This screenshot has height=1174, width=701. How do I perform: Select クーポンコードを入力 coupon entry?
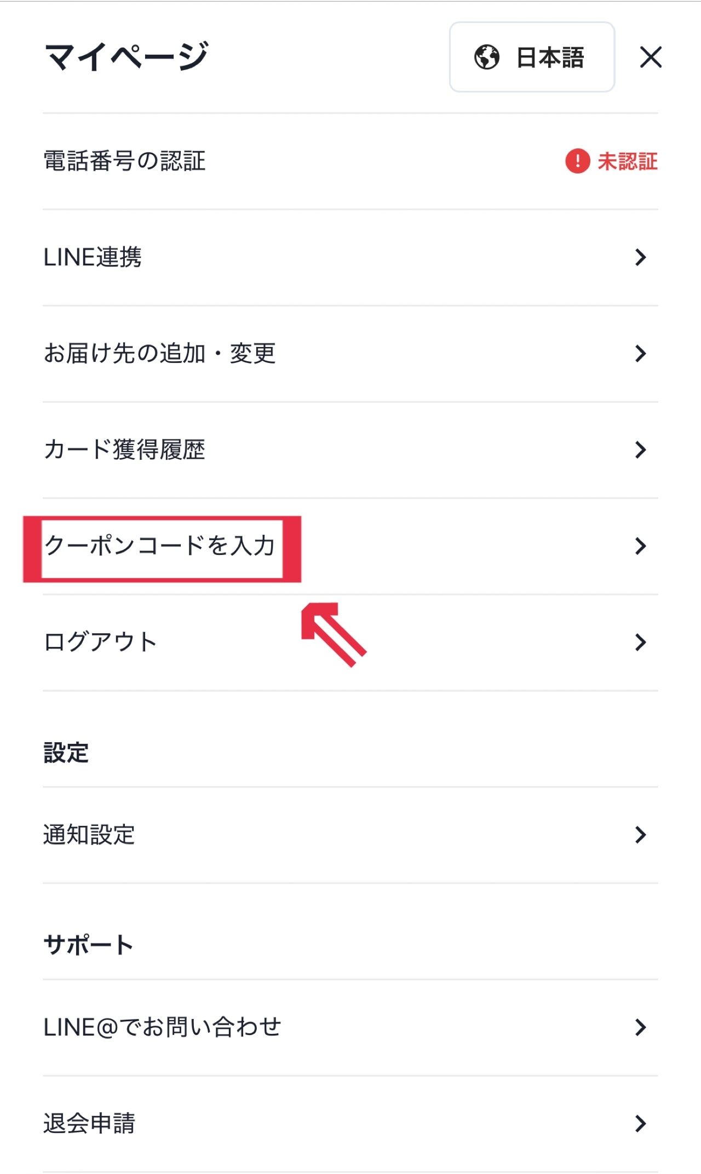click(x=160, y=546)
